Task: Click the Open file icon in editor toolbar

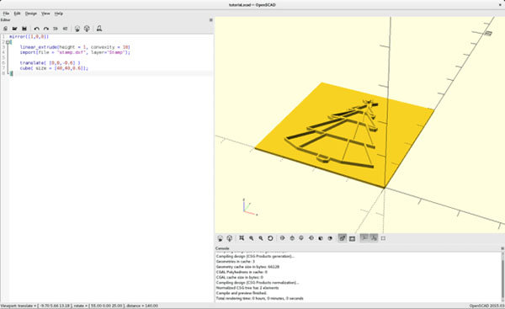Action: 15,29
